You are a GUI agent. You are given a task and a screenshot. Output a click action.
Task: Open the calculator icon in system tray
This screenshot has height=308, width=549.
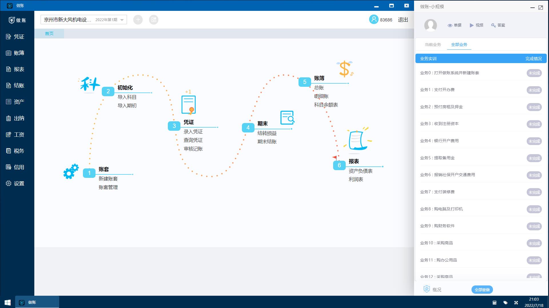tap(494, 303)
